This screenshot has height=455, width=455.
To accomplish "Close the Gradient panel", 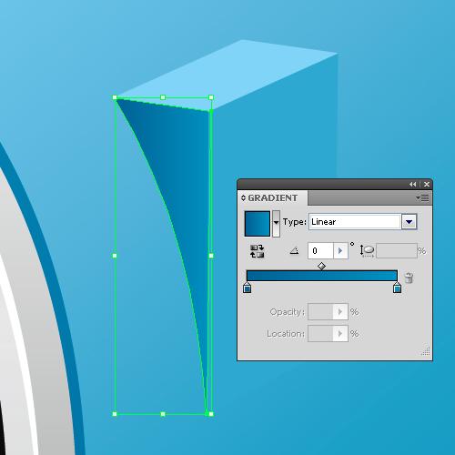I will pyautogui.click(x=427, y=184).
